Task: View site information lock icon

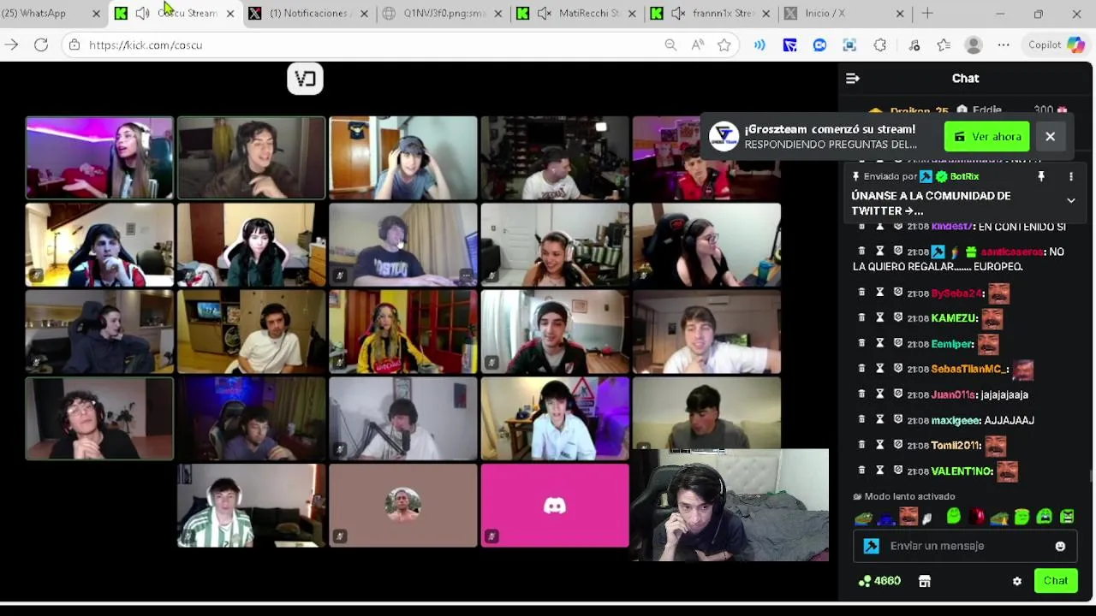Action: coord(74,44)
